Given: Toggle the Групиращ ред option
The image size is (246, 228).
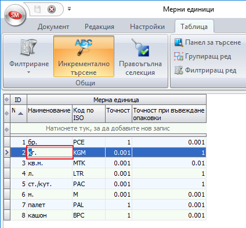Looking at the screenshot, I should (202, 56).
